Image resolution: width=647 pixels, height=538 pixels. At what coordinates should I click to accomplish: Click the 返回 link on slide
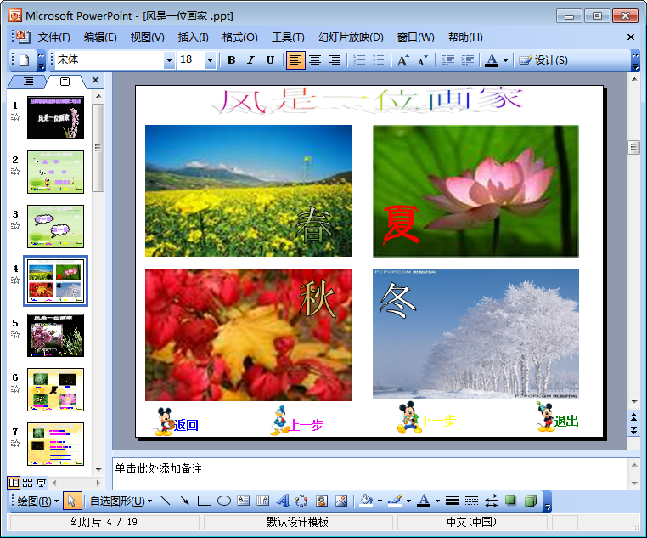point(186,425)
